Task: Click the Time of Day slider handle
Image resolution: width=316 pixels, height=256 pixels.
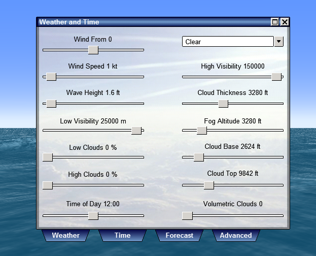Action: coord(93,216)
